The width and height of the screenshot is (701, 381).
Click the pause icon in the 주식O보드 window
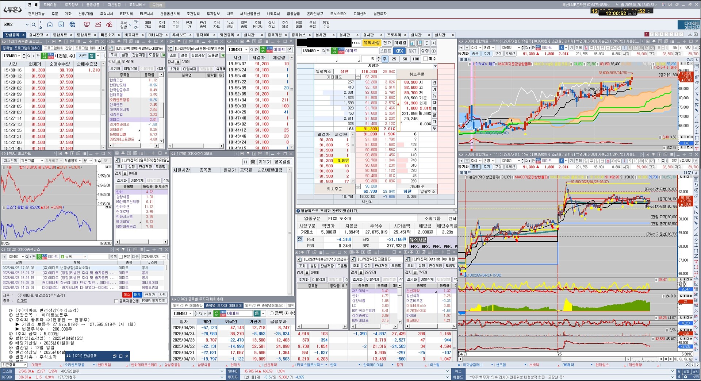[246, 162]
